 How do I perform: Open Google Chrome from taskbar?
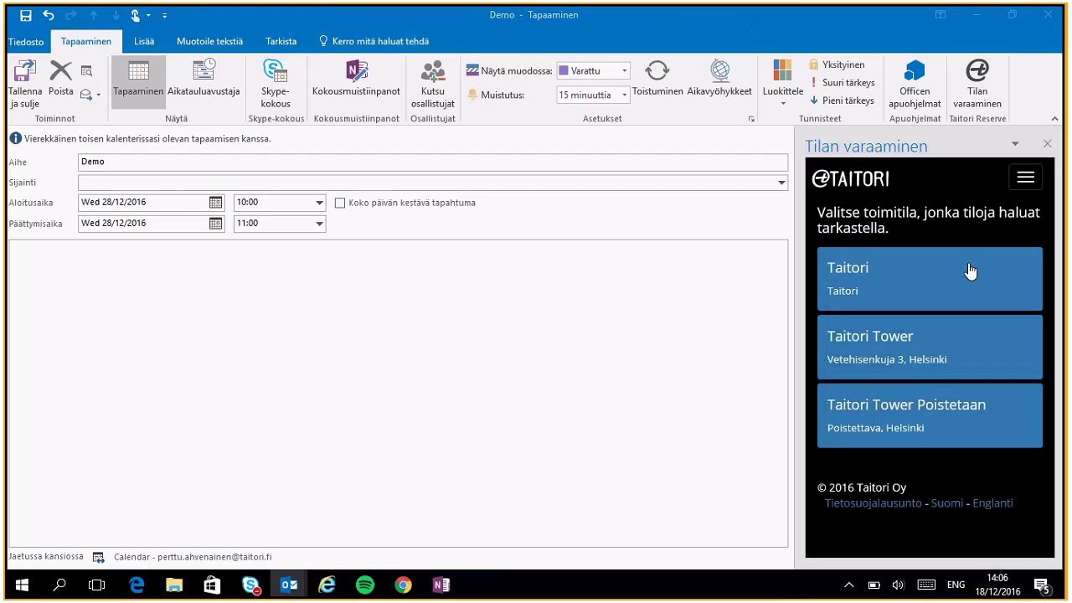pyautogui.click(x=403, y=585)
